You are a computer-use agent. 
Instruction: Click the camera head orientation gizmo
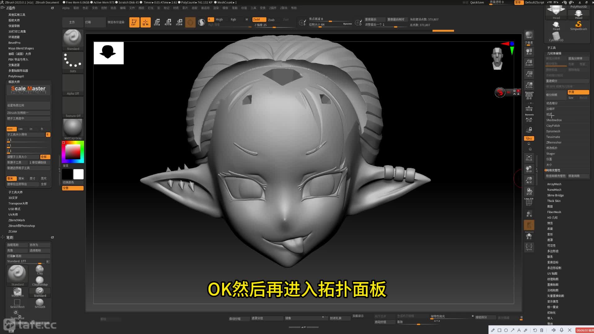497,58
